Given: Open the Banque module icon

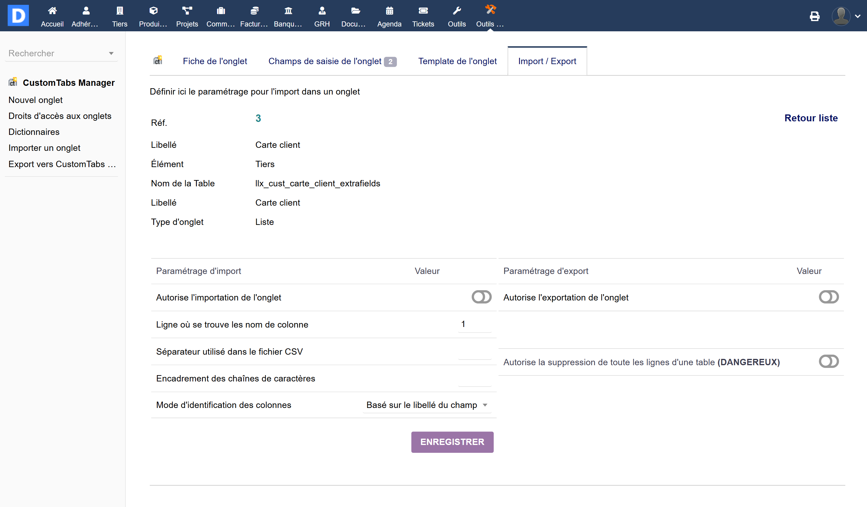Looking at the screenshot, I should click(288, 11).
